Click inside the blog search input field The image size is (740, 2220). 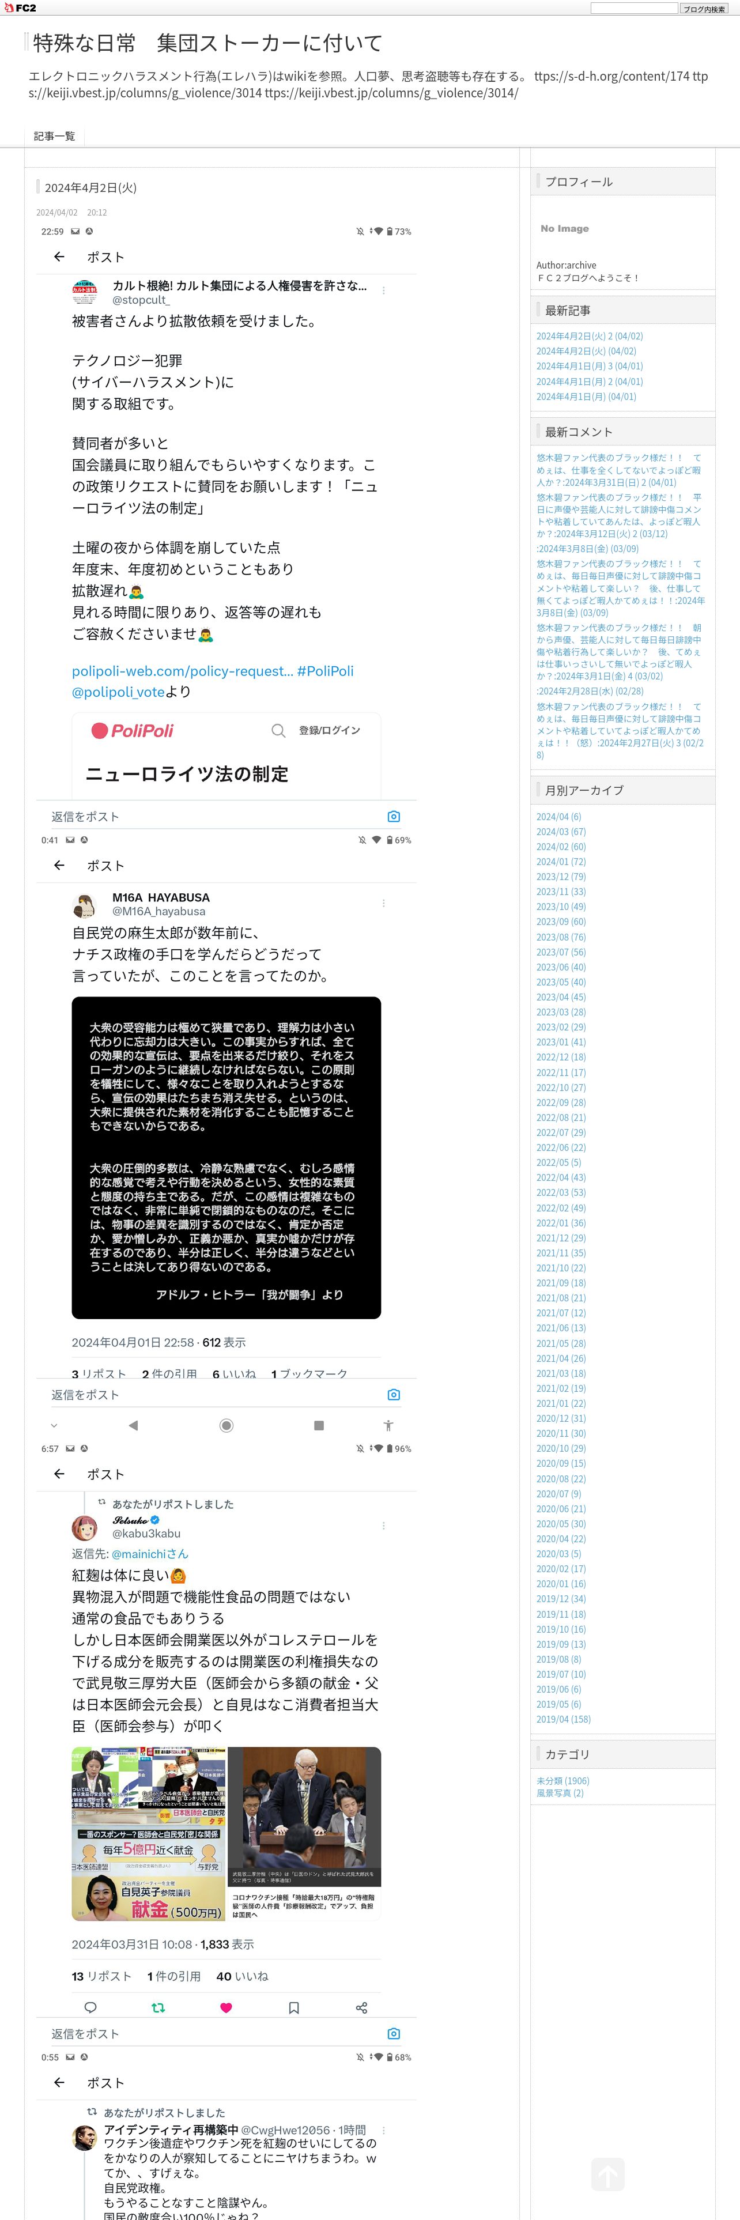(x=634, y=9)
